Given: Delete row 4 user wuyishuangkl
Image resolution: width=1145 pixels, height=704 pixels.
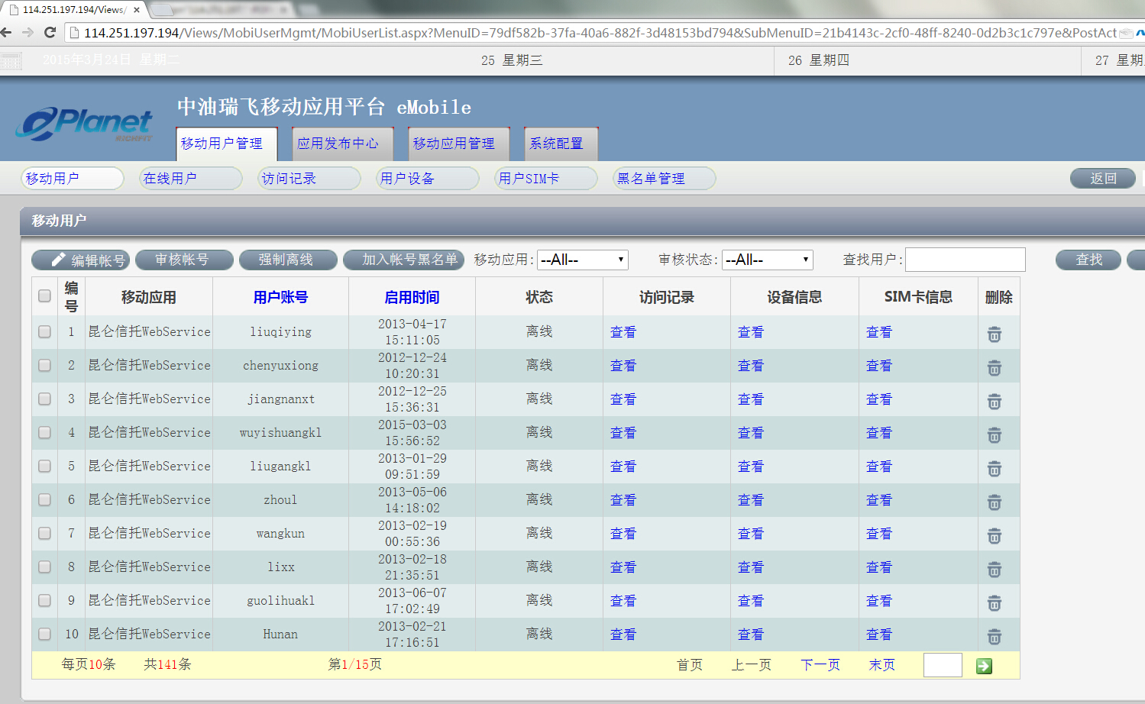Looking at the screenshot, I should (x=995, y=435).
